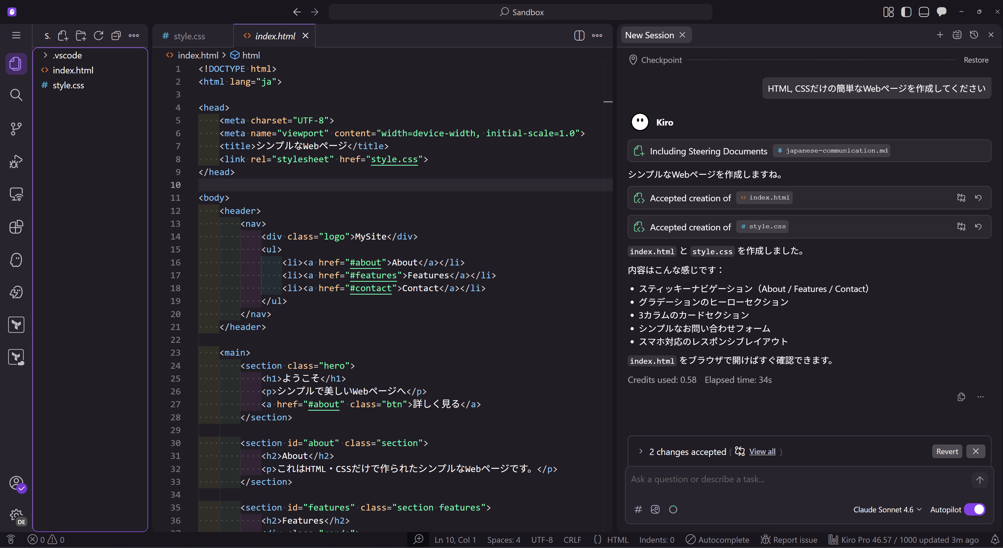Screen dimensions: 1003x548
Task: Refresh the Explorer file list
Action: coord(99,35)
